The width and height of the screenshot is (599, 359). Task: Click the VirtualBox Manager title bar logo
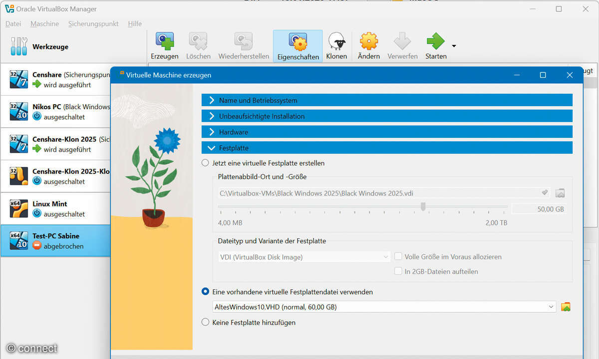9,9
